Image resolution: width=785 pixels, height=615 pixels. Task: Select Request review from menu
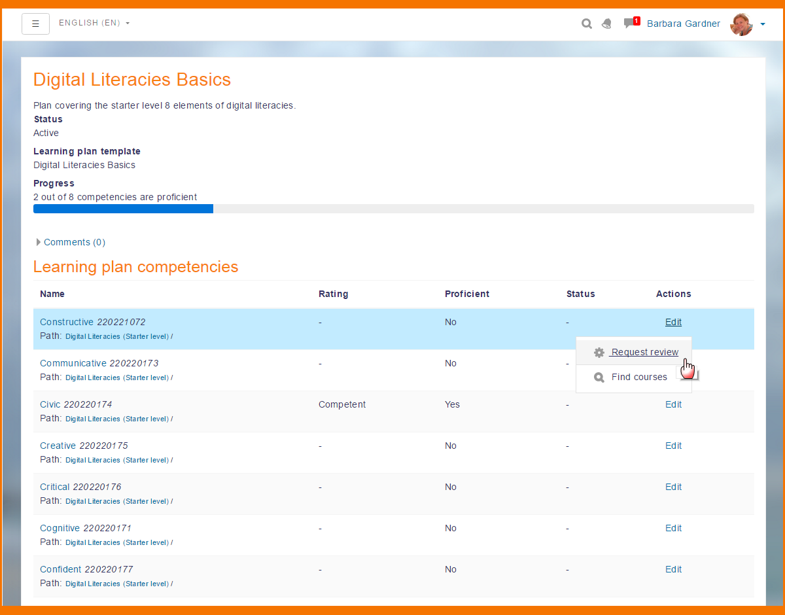(x=644, y=353)
